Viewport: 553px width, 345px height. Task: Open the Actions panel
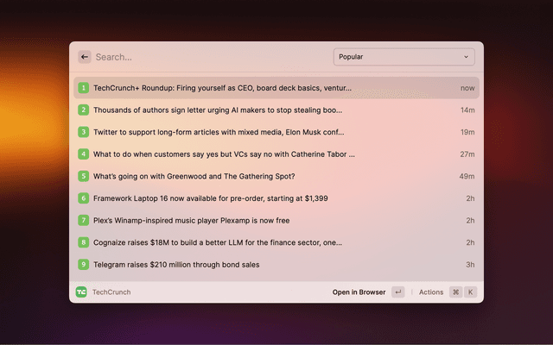point(431,292)
